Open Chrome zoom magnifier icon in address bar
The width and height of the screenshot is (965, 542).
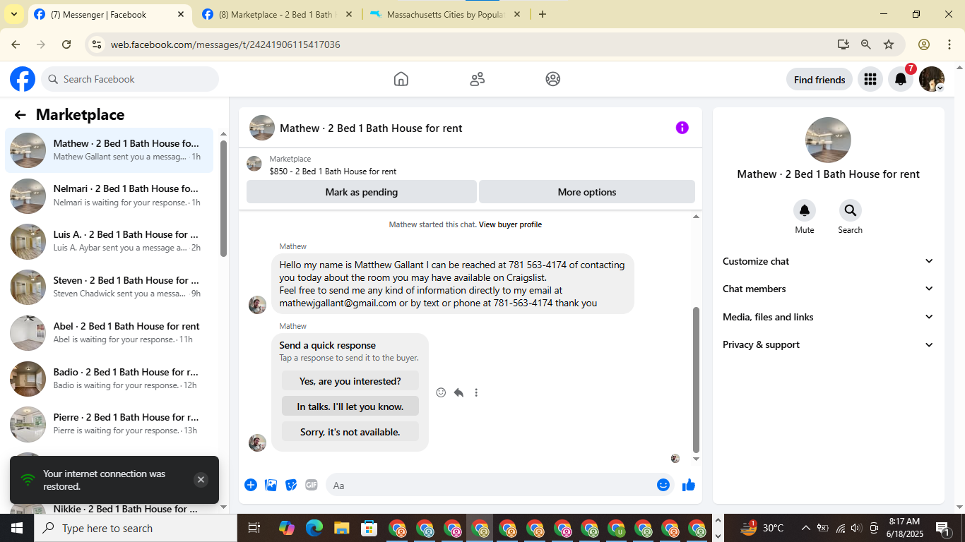click(866, 44)
